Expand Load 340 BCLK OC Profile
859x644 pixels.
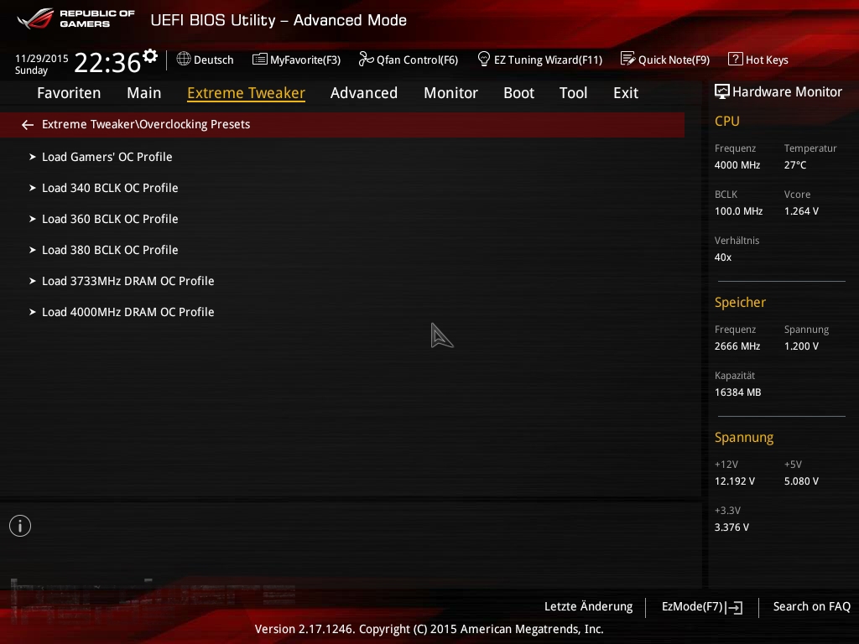[x=33, y=188]
